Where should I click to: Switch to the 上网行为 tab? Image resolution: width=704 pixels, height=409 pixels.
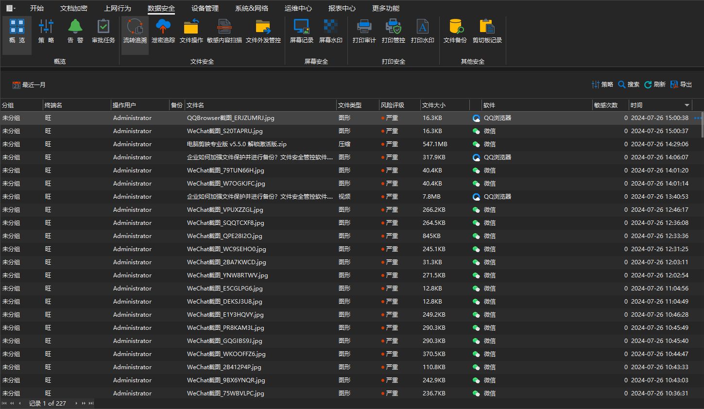point(118,8)
